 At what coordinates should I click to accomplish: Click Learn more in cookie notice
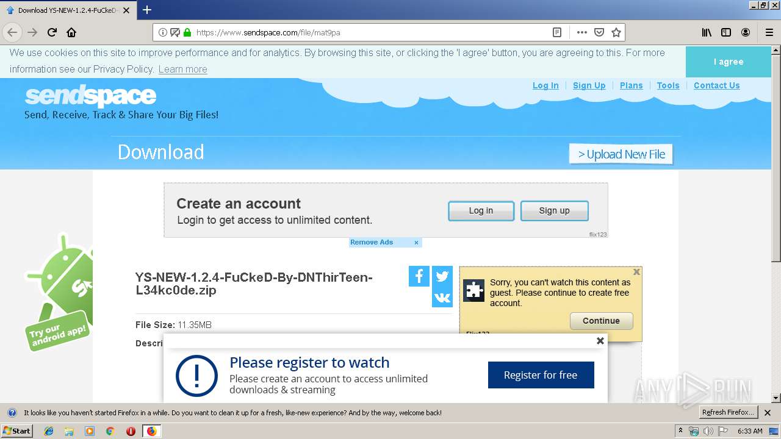coord(182,70)
